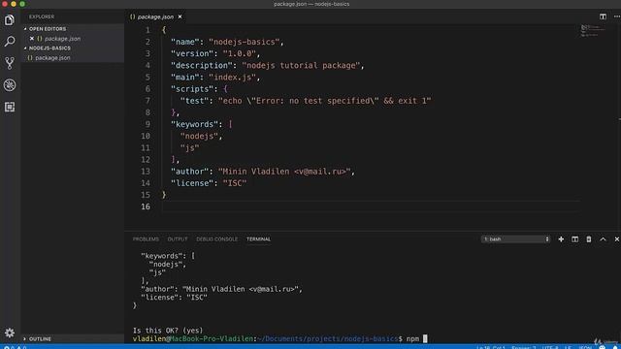Switch to the Problems panel tab
Screen dimensions: 621x349
pos(146,239)
